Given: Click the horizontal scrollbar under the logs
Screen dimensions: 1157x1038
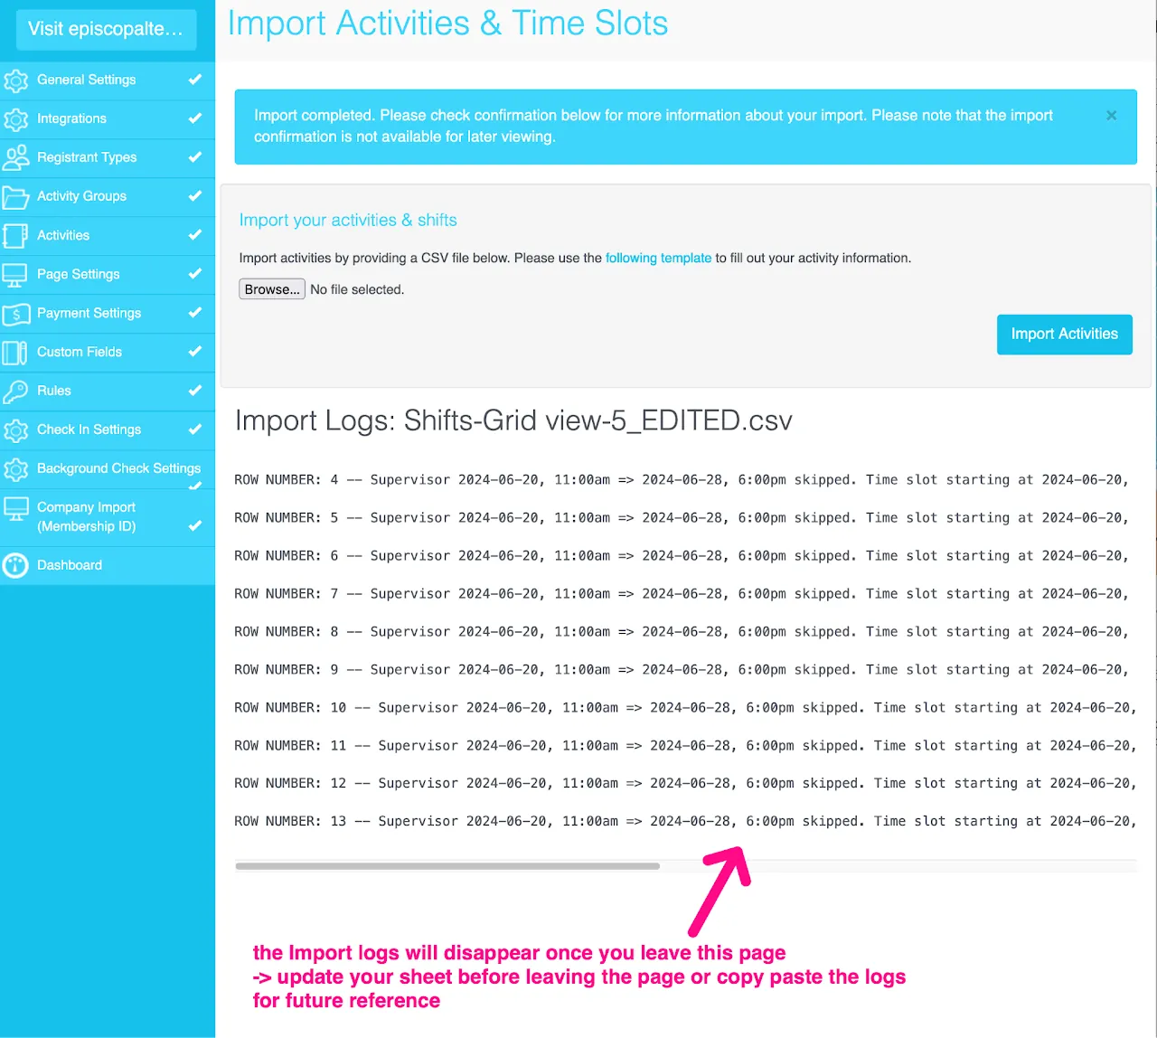Looking at the screenshot, I should pyautogui.click(x=447, y=866).
